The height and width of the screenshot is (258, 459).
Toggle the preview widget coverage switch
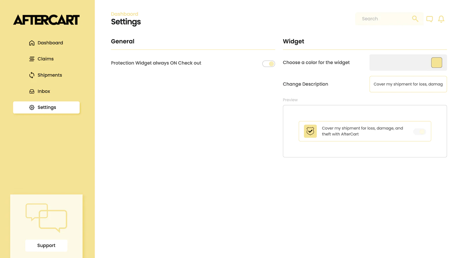click(x=419, y=132)
